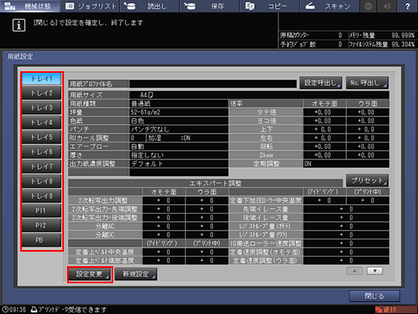Click the 定着速度調整(ウラ面) label

tap(266, 261)
